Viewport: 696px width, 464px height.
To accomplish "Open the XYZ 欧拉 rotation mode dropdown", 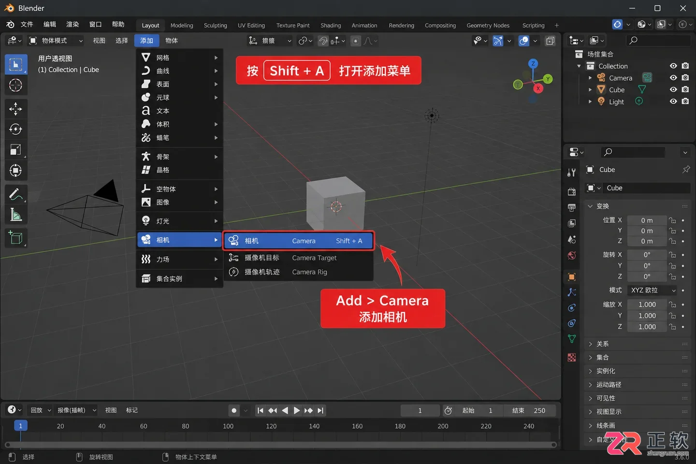I will pyautogui.click(x=653, y=290).
